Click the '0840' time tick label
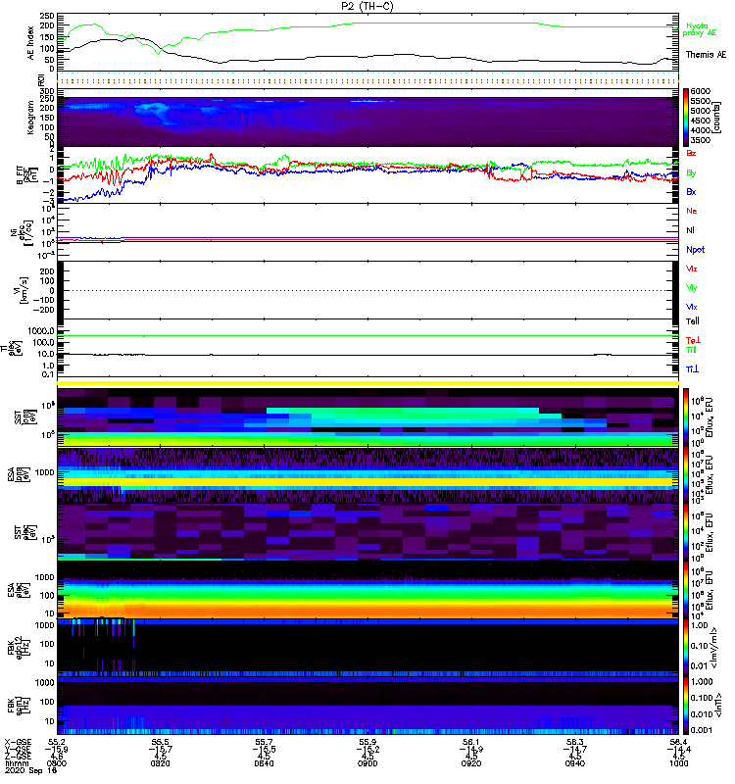 point(264,763)
